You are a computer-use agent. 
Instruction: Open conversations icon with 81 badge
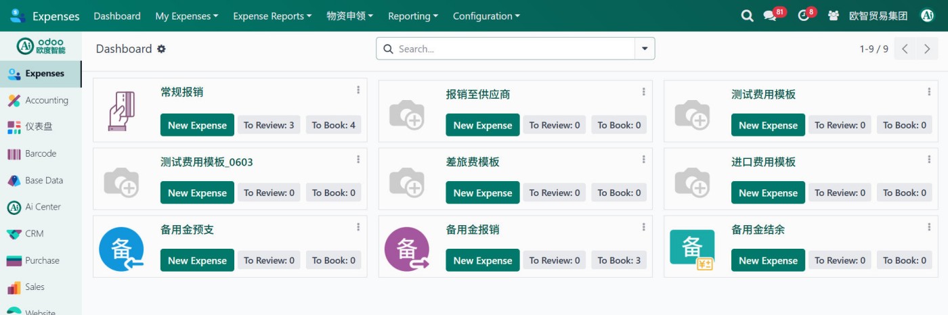[770, 16]
